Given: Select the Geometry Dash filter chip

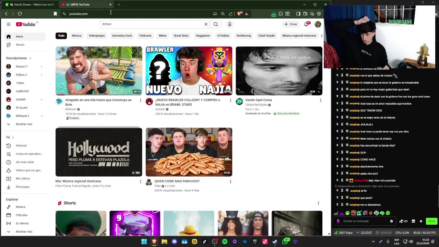Looking at the screenshot, I should point(122,36).
